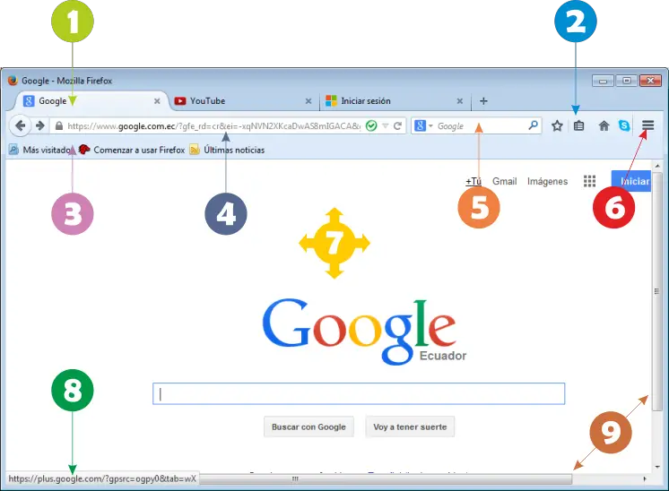
Task: Open the Google apps grid icon
Action: (589, 181)
